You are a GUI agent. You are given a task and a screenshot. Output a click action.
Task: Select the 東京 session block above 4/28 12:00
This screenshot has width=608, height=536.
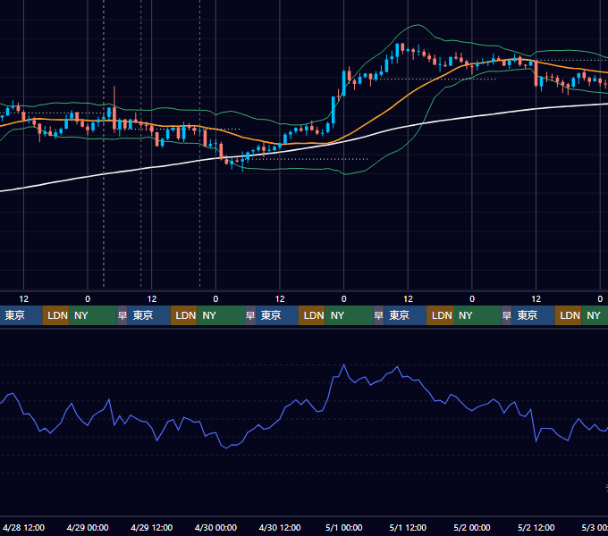(21, 315)
